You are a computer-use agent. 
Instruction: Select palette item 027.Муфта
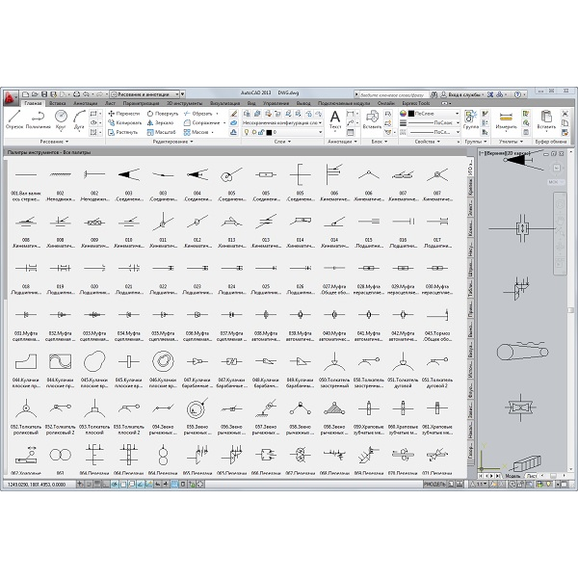(x=334, y=279)
